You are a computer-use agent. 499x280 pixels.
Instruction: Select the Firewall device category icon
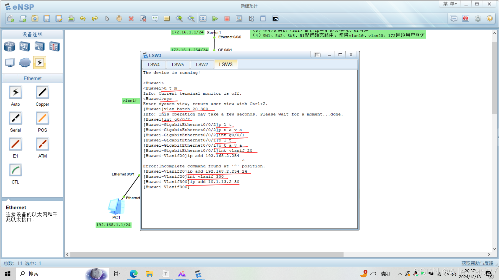click(55, 47)
